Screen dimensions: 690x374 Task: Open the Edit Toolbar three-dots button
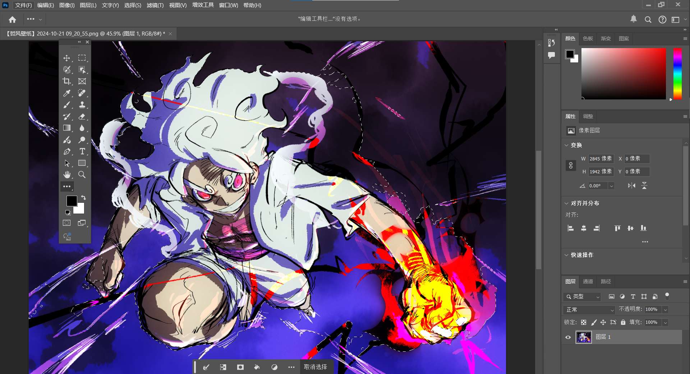click(x=67, y=186)
